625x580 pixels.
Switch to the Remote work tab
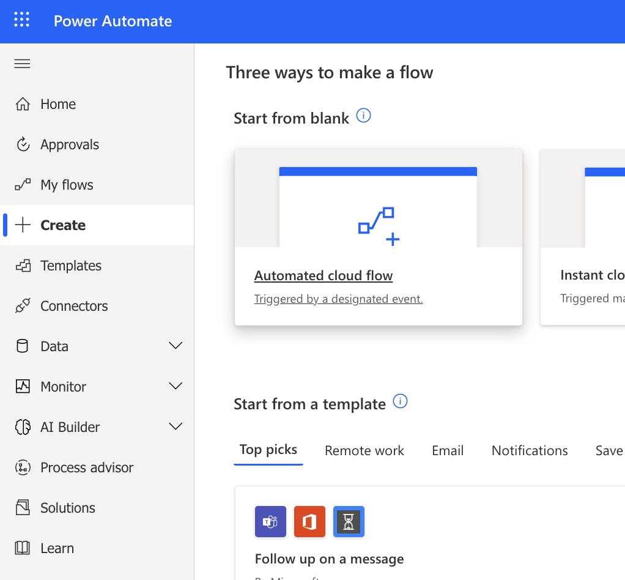364,451
